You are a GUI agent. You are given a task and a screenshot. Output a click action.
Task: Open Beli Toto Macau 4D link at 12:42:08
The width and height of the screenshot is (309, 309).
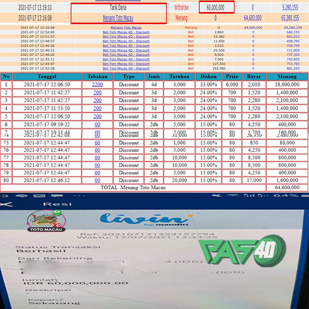click(126, 68)
